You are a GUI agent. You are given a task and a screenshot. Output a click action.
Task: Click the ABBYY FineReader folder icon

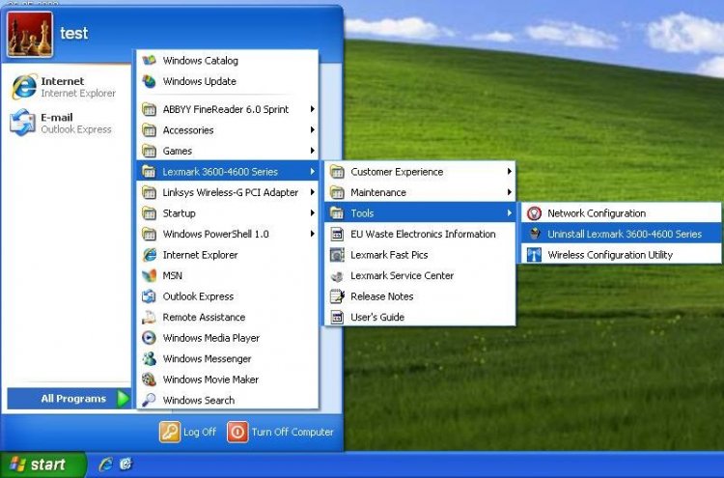point(149,109)
